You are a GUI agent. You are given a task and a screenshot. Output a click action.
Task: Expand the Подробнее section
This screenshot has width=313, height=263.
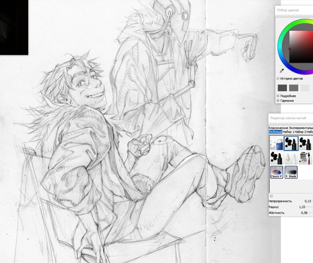[278, 96]
